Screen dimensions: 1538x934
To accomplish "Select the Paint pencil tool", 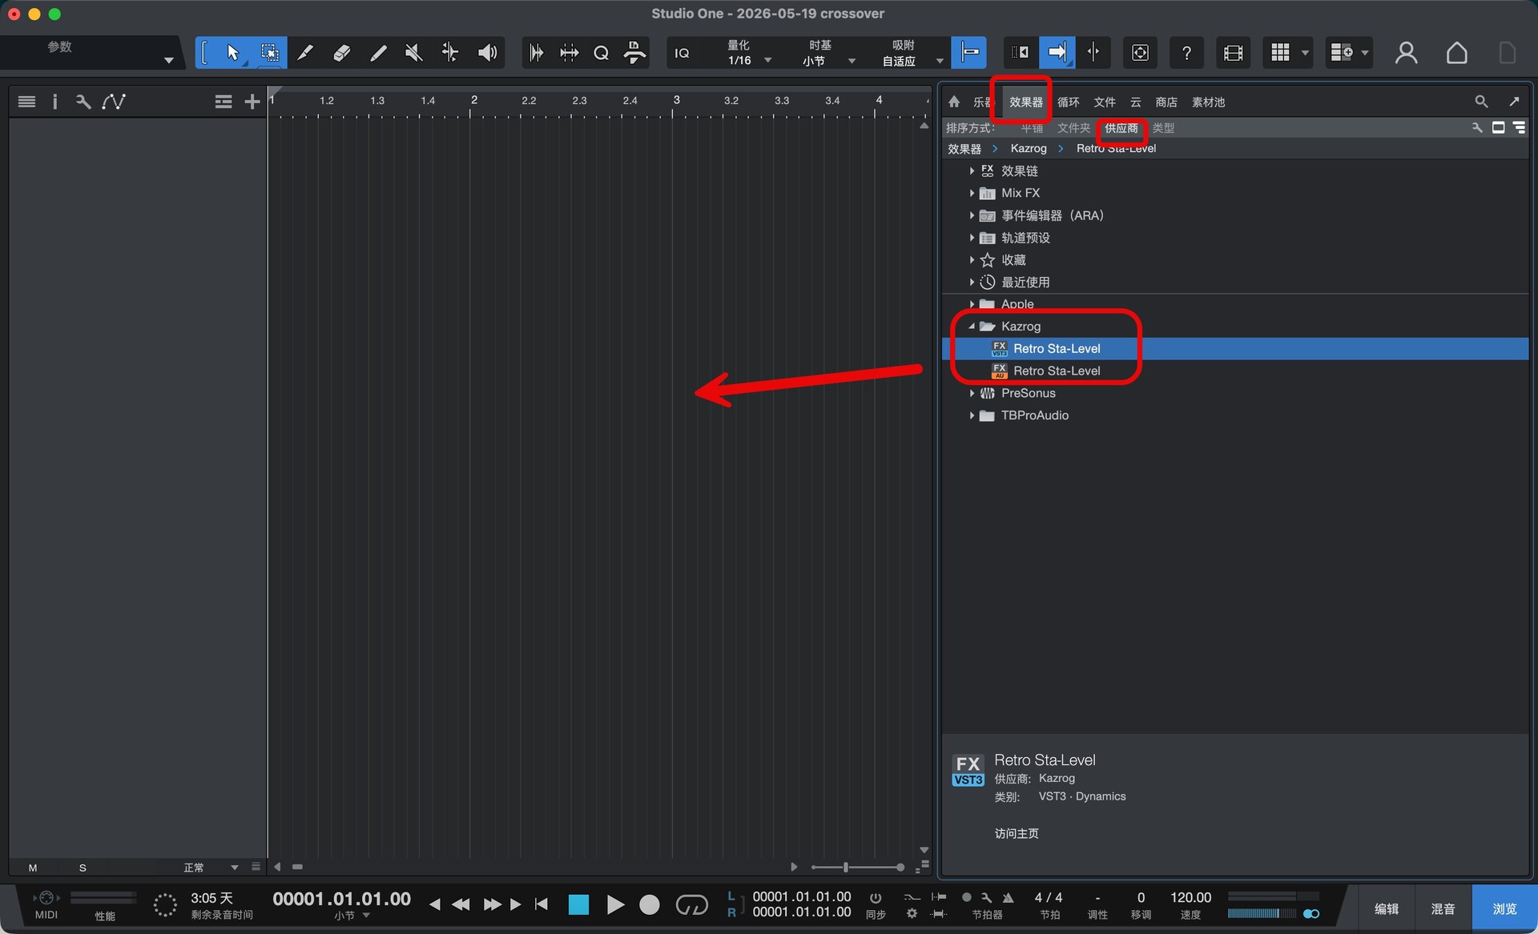I will coord(378,53).
